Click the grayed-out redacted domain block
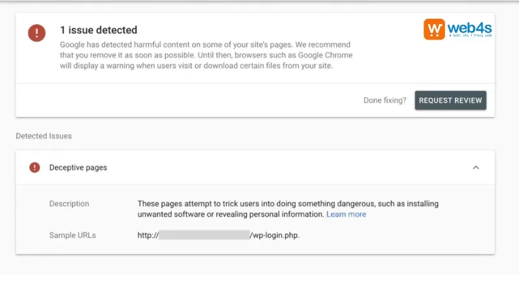The image size is (519, 292). pos(204,235)
